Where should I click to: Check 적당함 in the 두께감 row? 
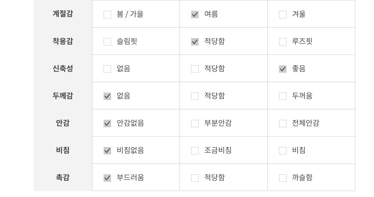coord(195,96)
